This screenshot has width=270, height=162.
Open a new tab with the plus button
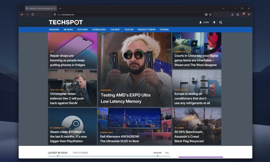(60, 8)
